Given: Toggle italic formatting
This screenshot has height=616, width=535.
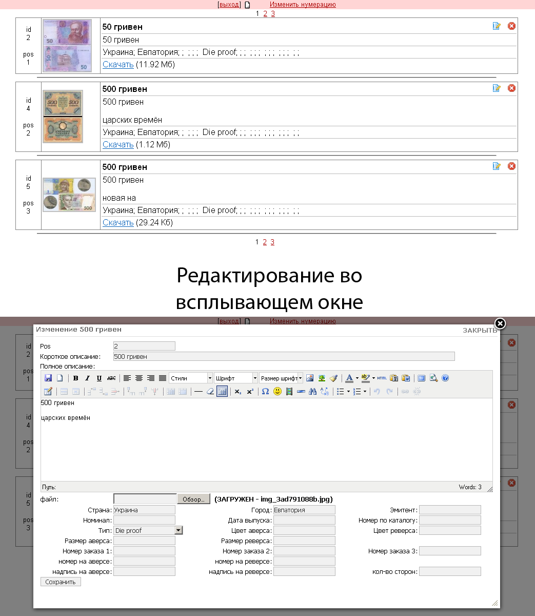Looking at the screenshot, I should (x=87, y=378).
